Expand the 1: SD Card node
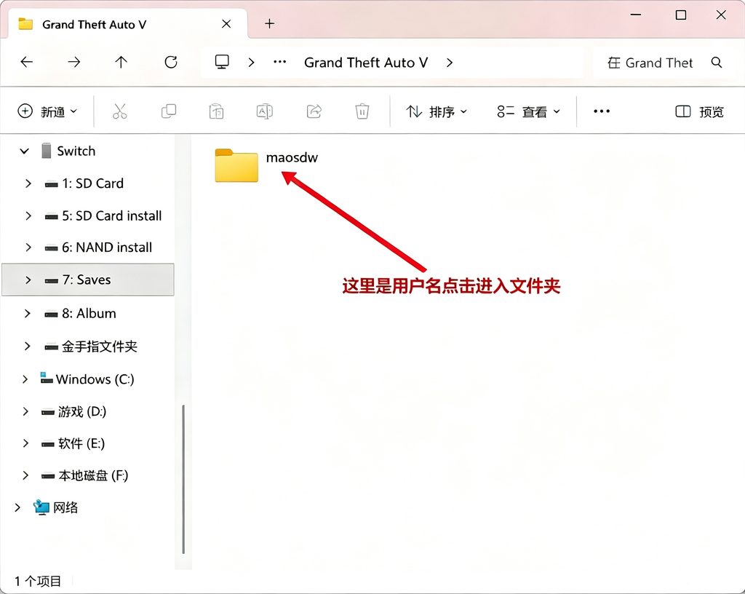This screenshot has height=594, width=745. pos(28,183)
